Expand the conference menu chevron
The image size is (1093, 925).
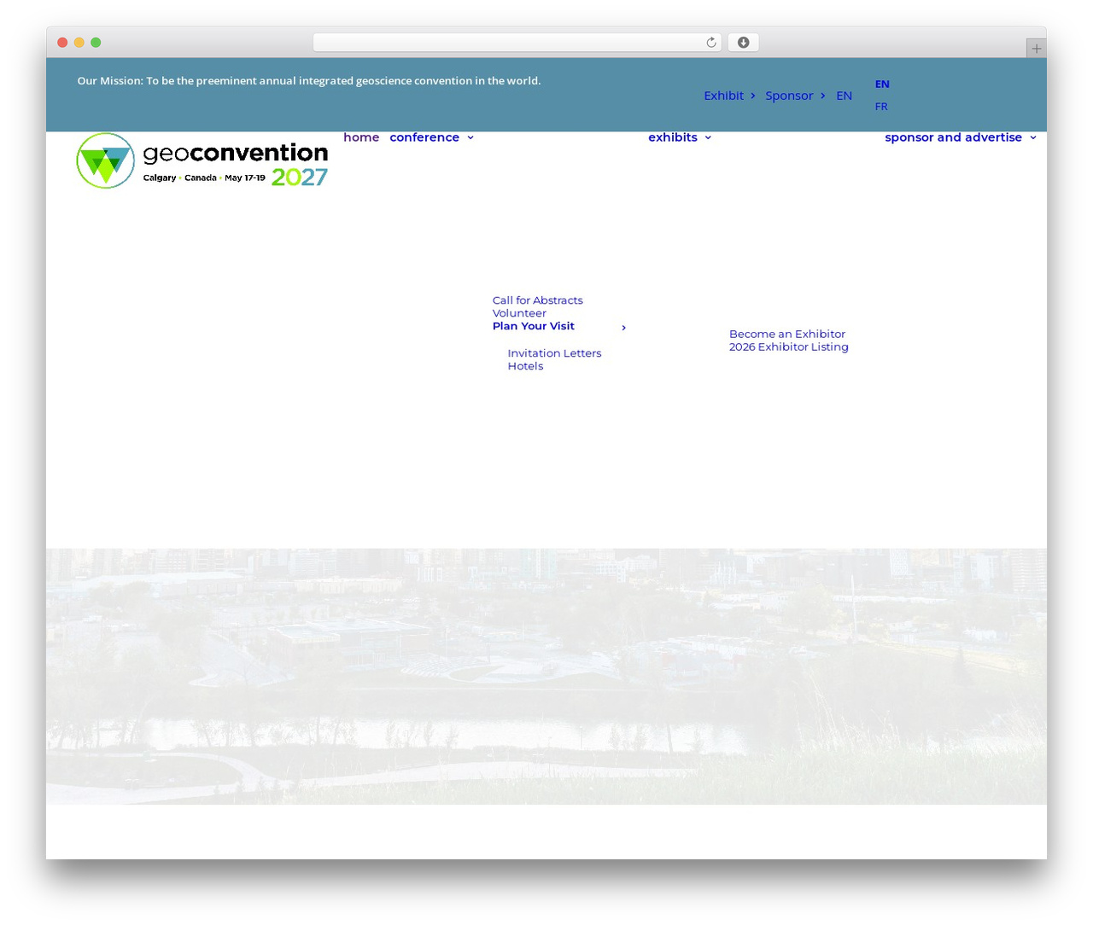coord(471,137)
